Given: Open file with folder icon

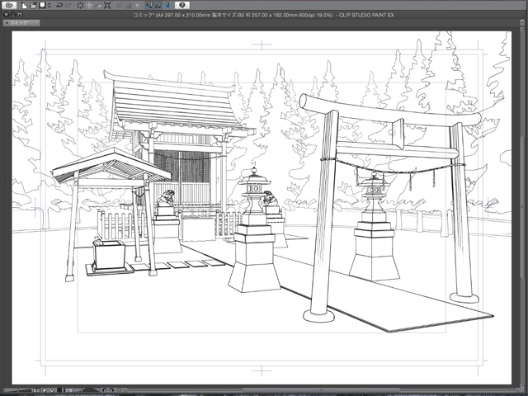Looking at the screenshot, I should [x=33, y=6].
